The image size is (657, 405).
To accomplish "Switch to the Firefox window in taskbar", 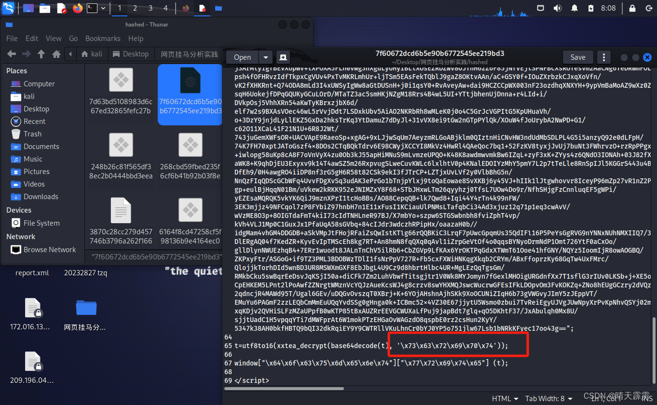I will coord(186,8).
